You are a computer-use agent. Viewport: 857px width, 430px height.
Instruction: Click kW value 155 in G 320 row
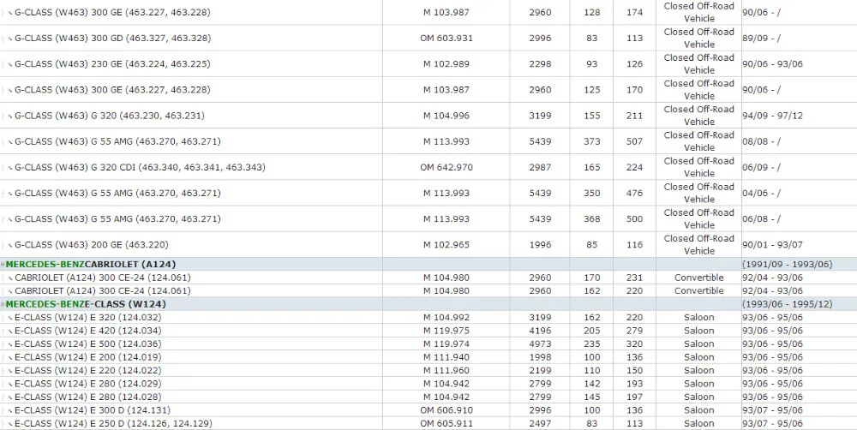[x=592, y=116]
